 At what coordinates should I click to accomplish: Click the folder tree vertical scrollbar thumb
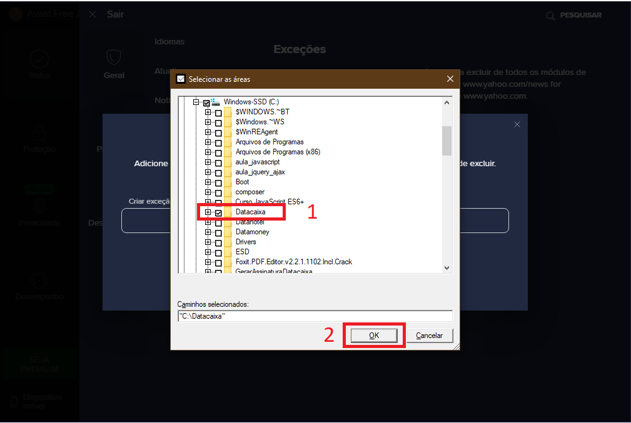click(x=447, y=141)
